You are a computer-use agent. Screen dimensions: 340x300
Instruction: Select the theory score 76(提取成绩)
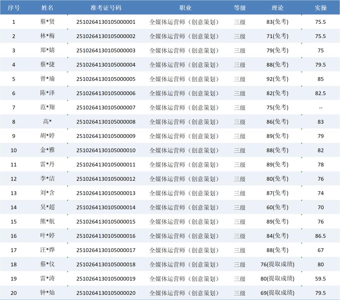click(277, 264)
